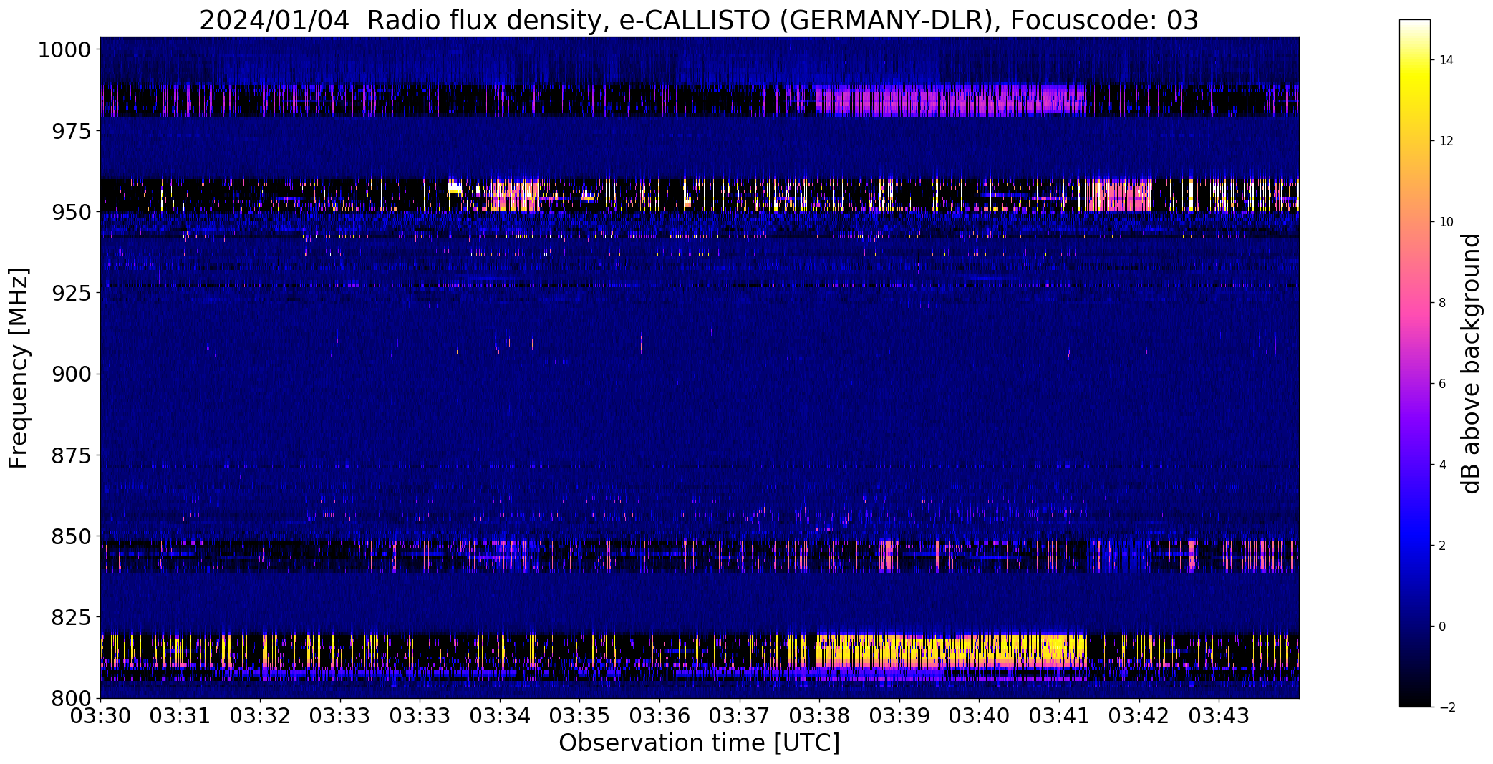Click the 1000 frequency tick label
This screenshot has height=764, width=1493.
[x=64, y=50]
